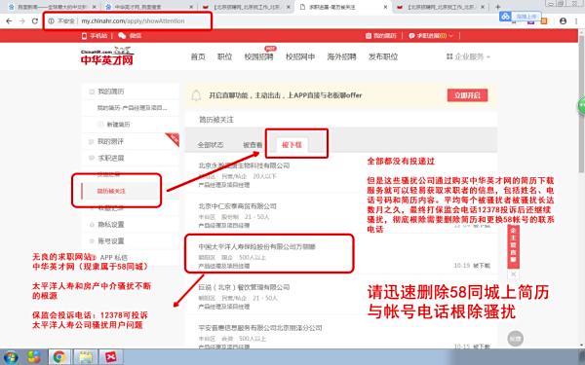Switch to the second 中华英才网 Baidu search tab

(x=149, y=7)
